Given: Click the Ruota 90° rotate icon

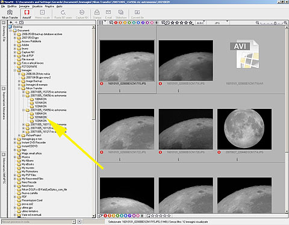Looking at the screenshot, I should click(x=63, y=14).
